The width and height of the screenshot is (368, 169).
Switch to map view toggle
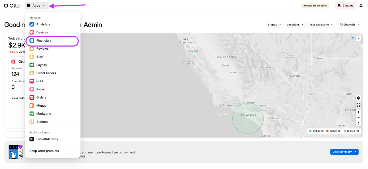coord(353,38)
